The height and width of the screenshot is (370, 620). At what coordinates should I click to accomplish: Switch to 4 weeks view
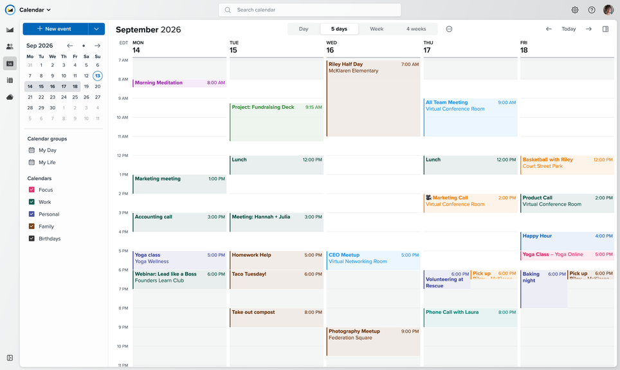416,29
